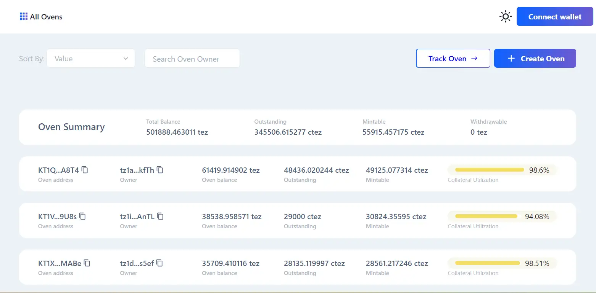Click the Track Oven button
The width and height of the screenshot is (596, 293).
coord(453,59)
